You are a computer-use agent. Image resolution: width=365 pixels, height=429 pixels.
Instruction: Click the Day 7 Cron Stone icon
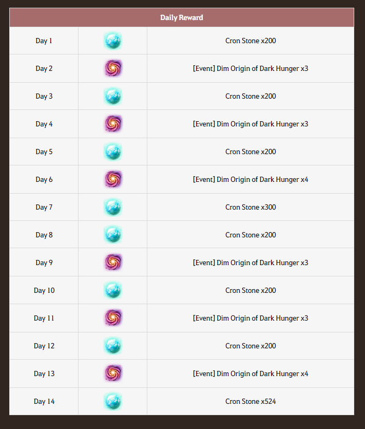point(112,207)
